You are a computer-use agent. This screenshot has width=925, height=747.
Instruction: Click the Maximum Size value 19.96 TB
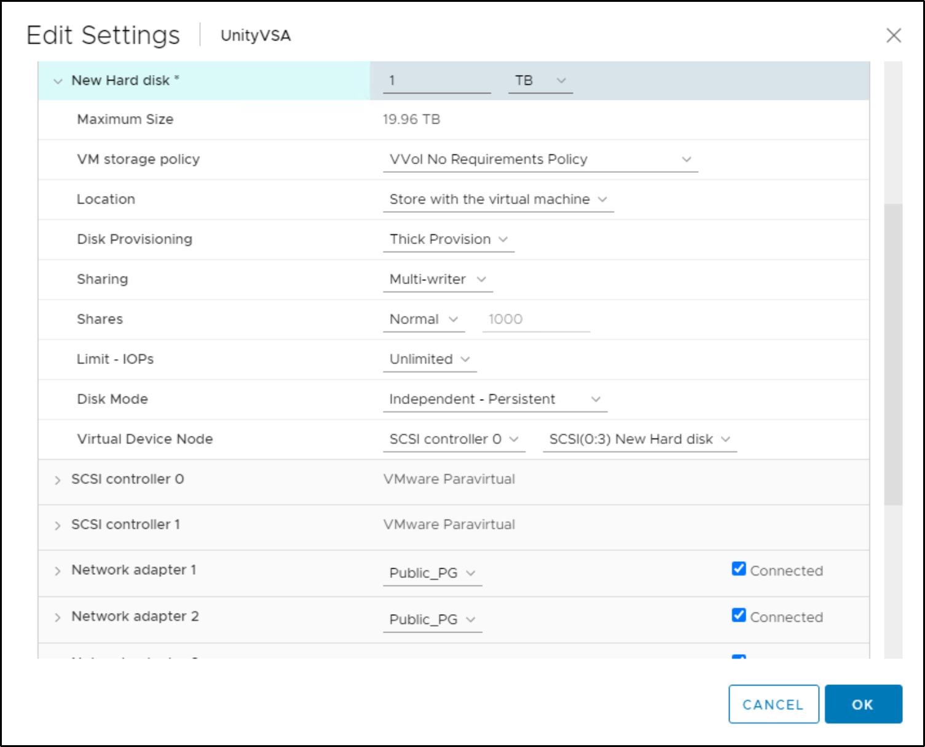(x=411, y=119)
